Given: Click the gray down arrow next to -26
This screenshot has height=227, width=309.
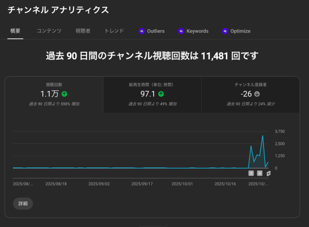Looking at the screenshot, I should pos(257,94).
